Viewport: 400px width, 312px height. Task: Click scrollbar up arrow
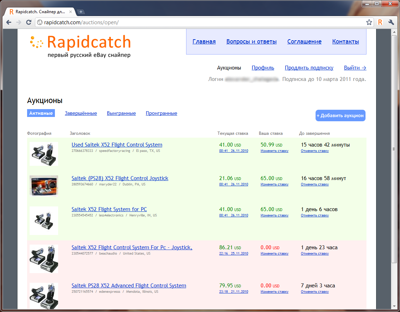pos(394,31)
